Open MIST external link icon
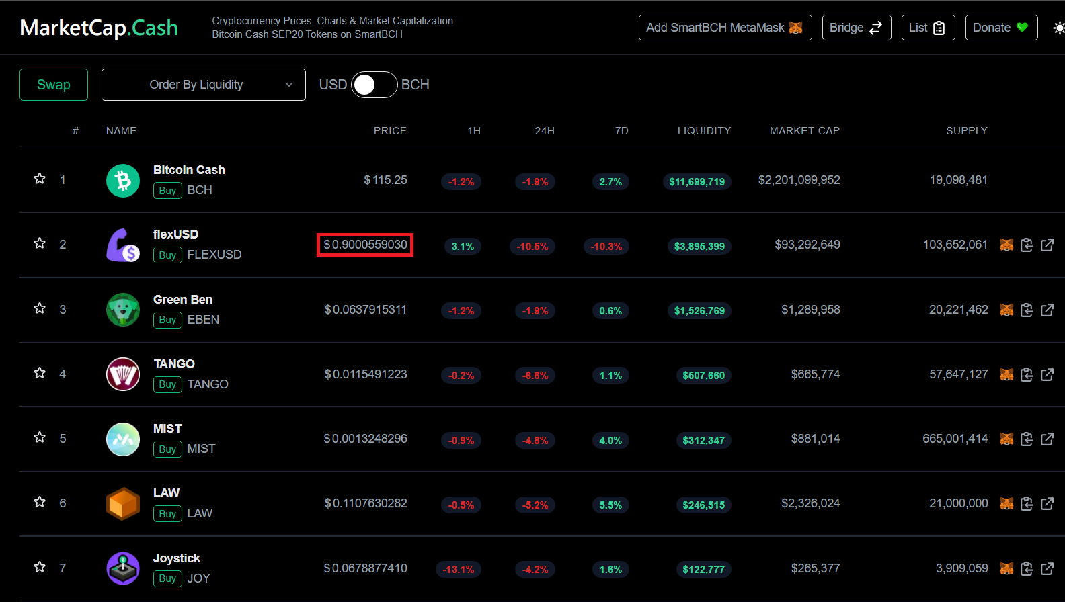Screen dimensions: 1065x602 (1048, 439)
